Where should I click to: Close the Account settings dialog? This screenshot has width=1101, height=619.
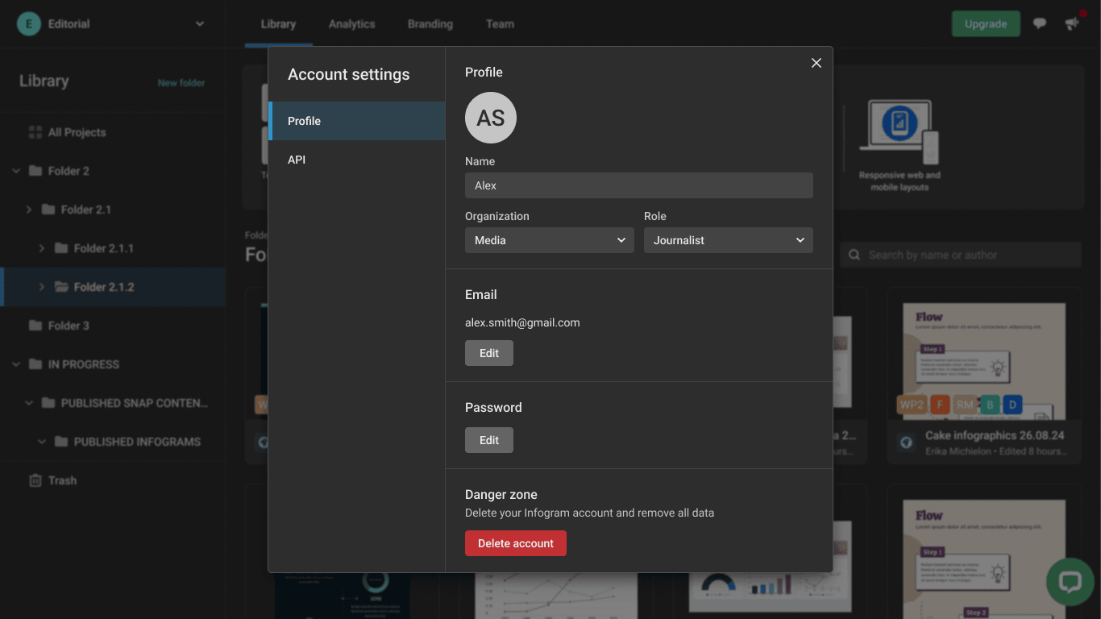point(816,63)
